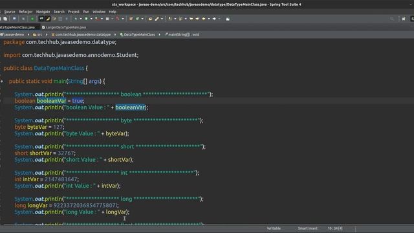
Task: Open the Search menu
Action: pyautogui.click(x=59, y=12)
